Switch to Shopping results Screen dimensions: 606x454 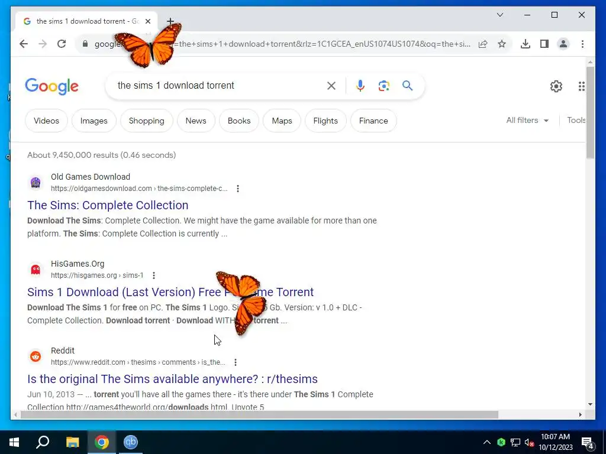point(147,121)
